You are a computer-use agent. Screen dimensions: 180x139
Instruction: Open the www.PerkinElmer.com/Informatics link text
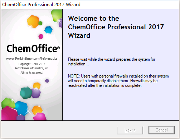pyautogui.click(x=32, y=59)
